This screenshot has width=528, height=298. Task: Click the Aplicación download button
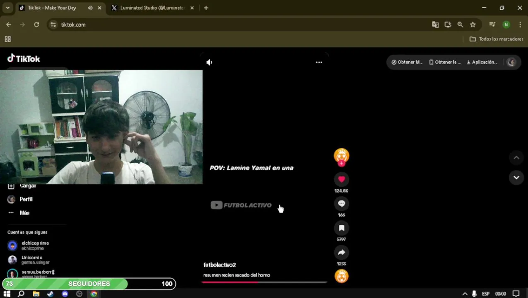point(482,62)
